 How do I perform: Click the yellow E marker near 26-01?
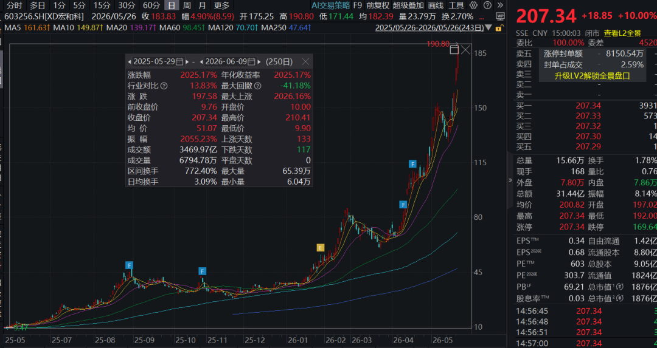321,248
